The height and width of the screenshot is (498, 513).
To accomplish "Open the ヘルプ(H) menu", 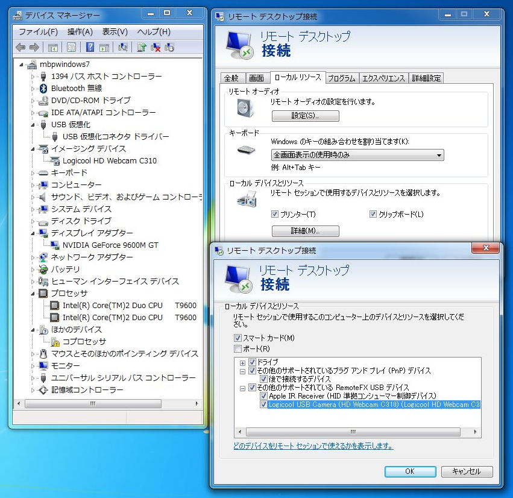I will [154, 32].
